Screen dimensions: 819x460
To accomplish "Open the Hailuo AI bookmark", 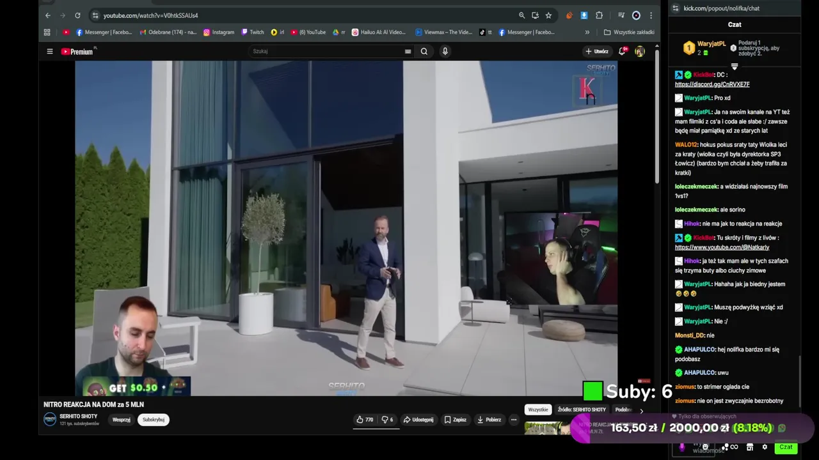I will coord(379,32).
